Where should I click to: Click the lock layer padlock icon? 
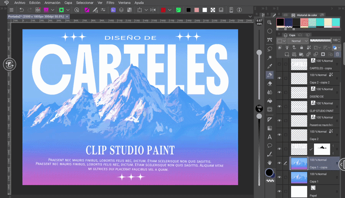301,47
